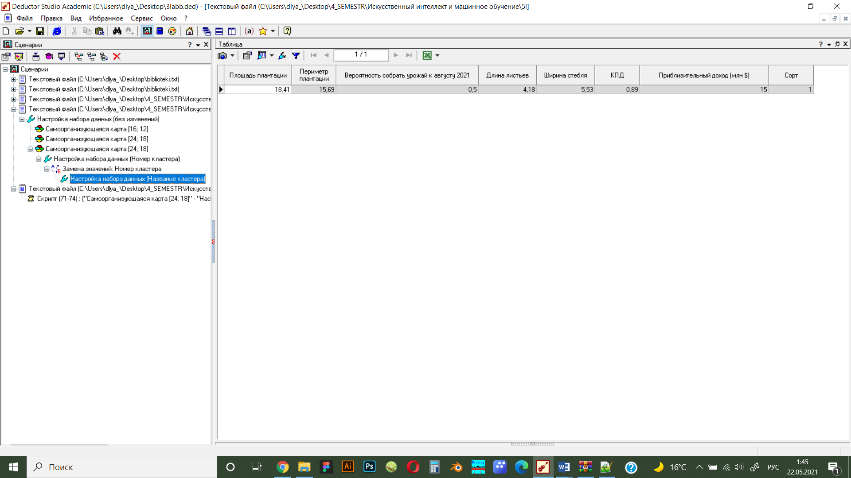Launch the import wizard icon
Image resolution: width=851 pixels, height=478 pixels.
[36, 57]
